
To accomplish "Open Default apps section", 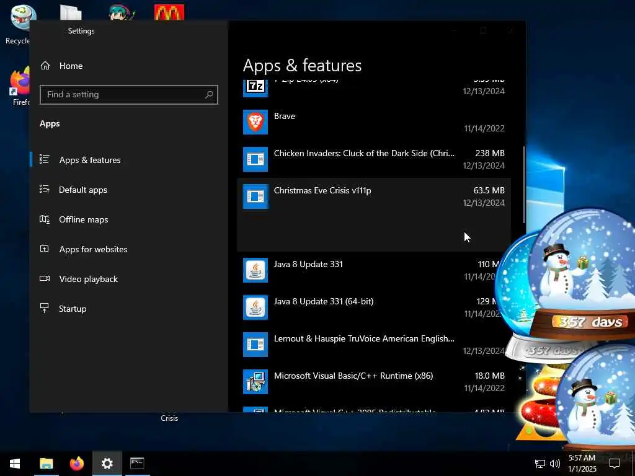I will click(83, 190).
